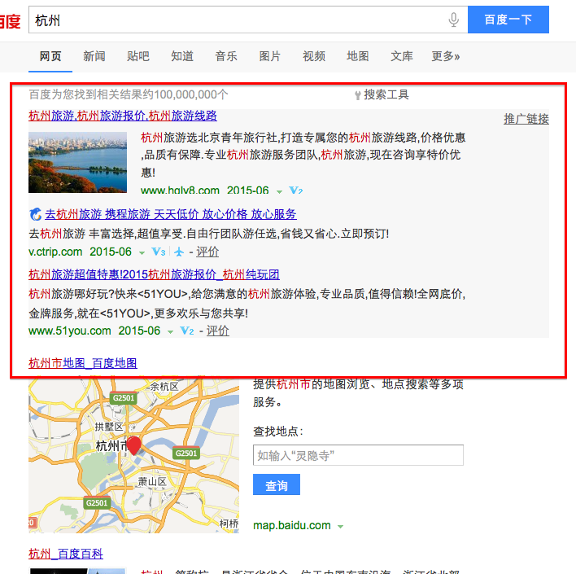The width and height of the screenshot is (576, 574).
Task: Switch to the 新闻 tab
Action: tap(94, 56)
